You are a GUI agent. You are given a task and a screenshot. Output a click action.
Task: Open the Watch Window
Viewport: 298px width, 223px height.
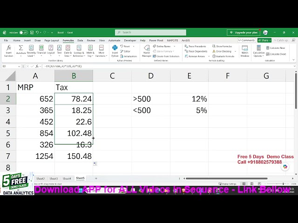(x=245, y=51)
